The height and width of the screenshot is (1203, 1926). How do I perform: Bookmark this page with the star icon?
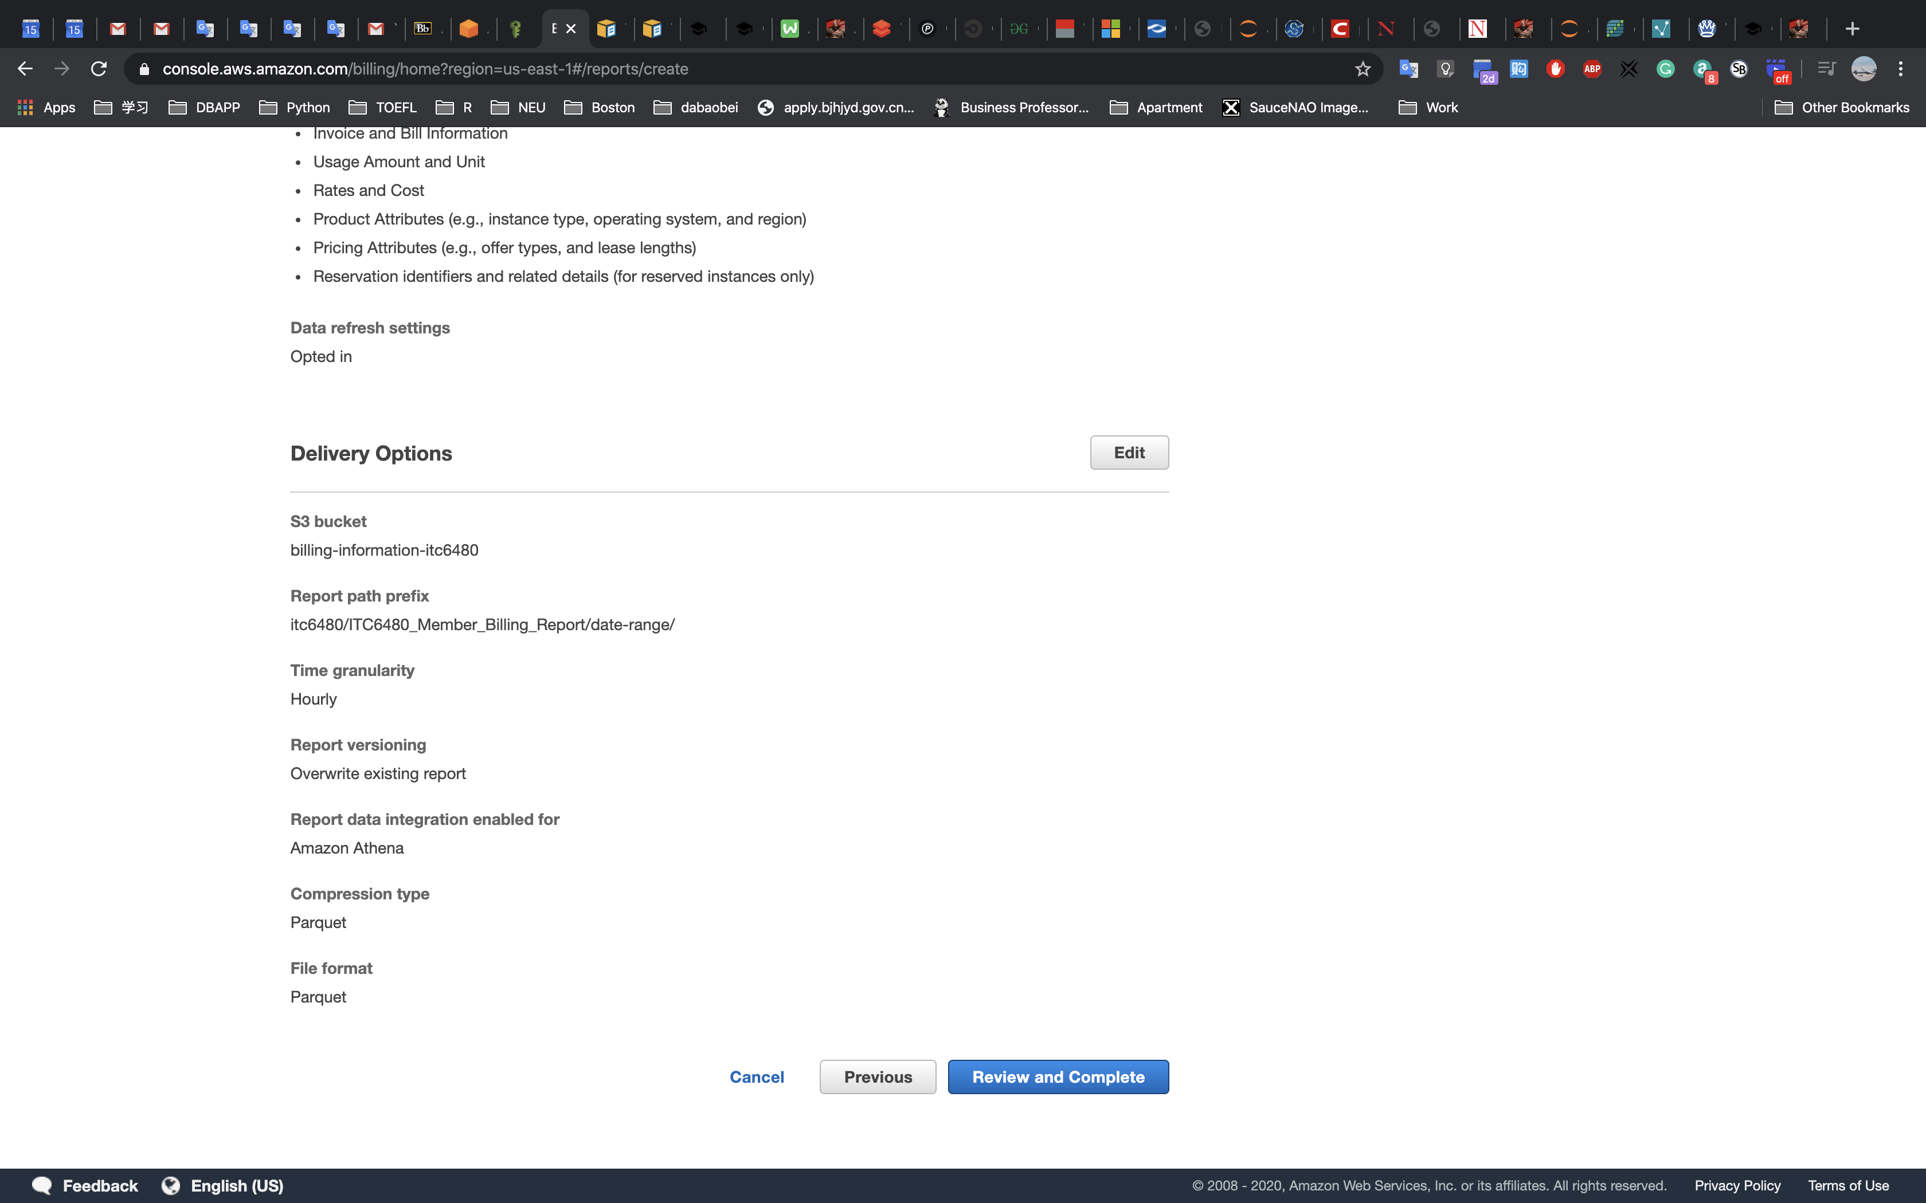pos(1363,69)
